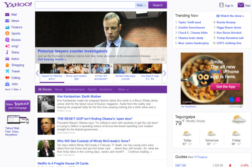Click the Ad Feedback link
Viewport: 252px width, 167px height.
click(x=188, y=106)
